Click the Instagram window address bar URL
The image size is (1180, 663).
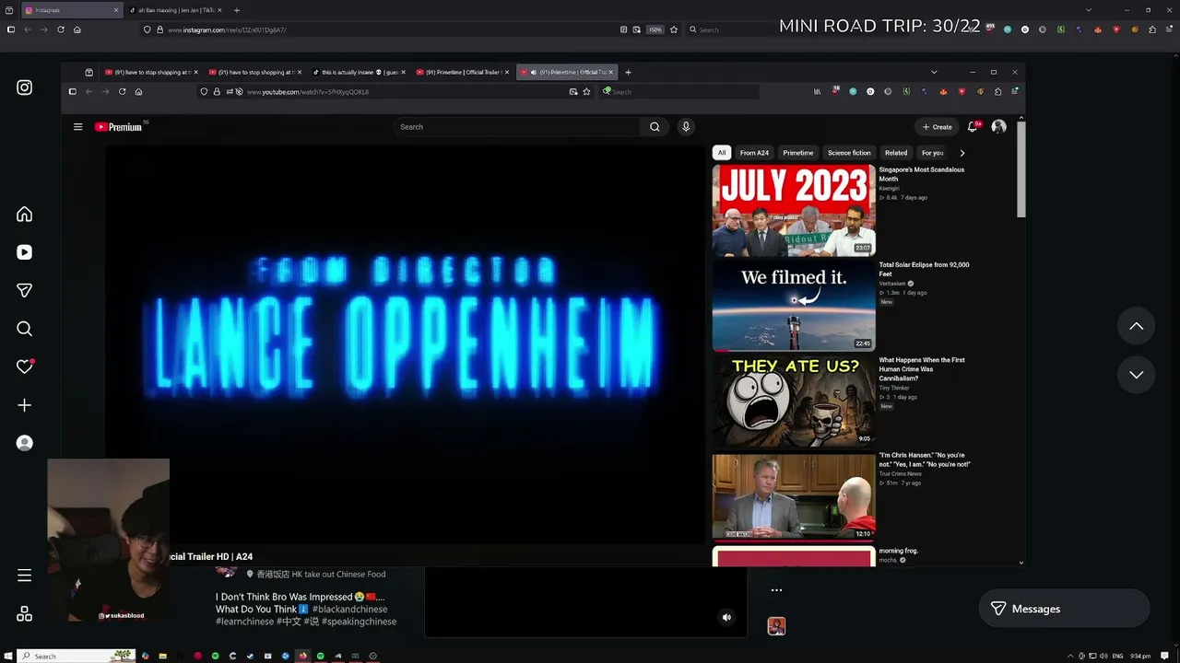(227, 29)
